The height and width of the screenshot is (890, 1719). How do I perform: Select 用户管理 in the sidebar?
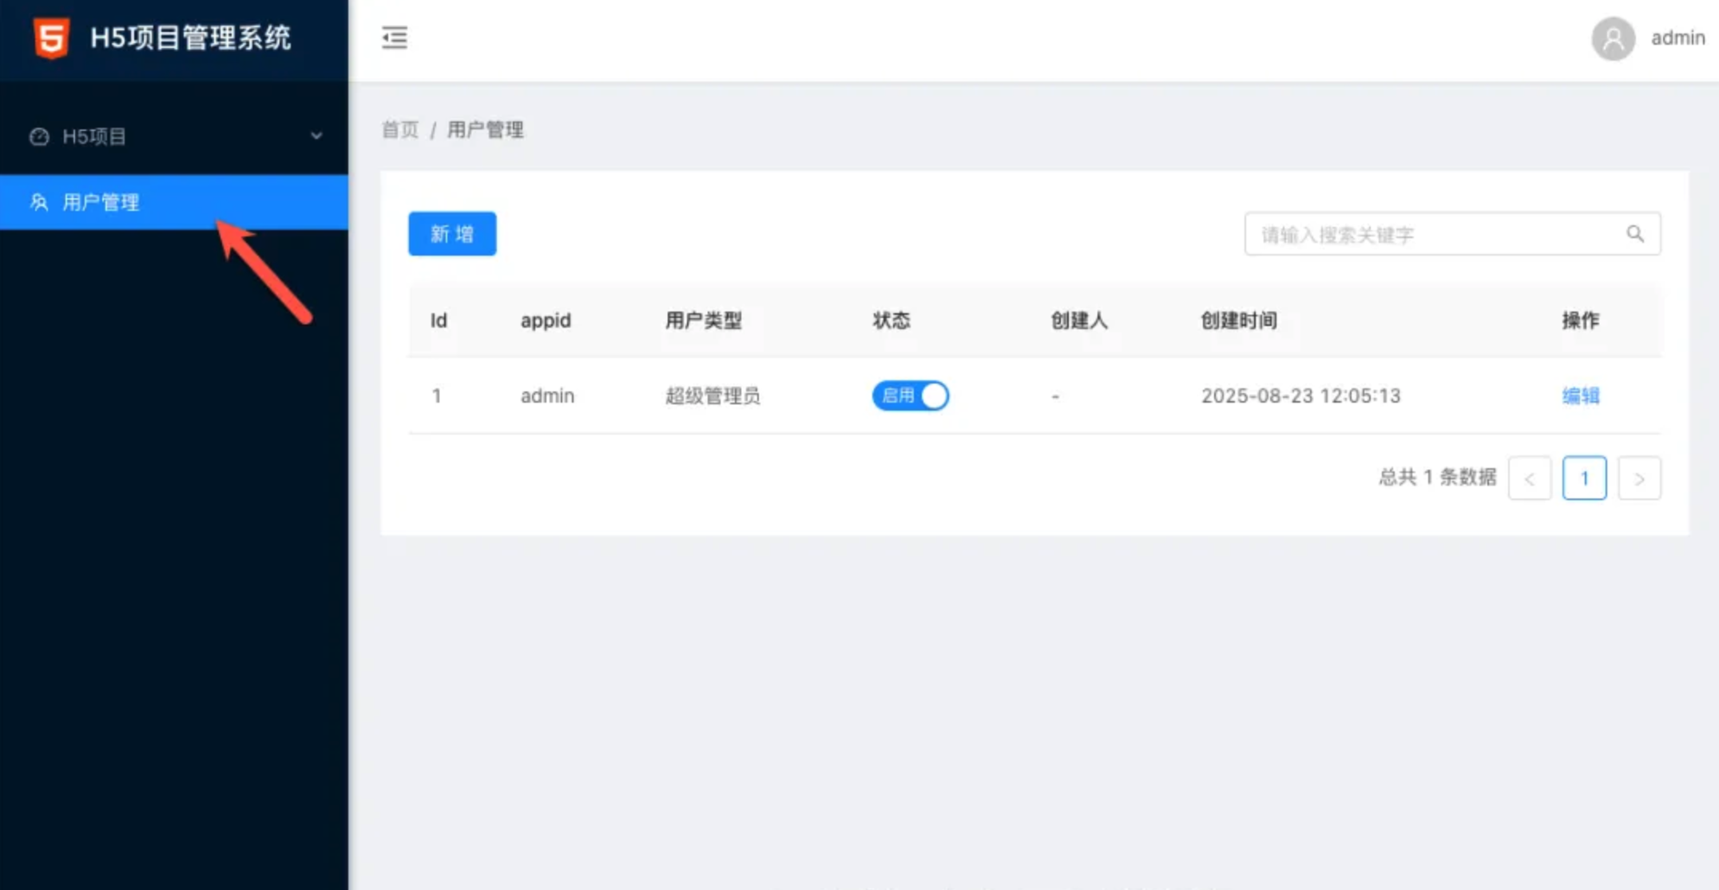(x=101, y=202)
